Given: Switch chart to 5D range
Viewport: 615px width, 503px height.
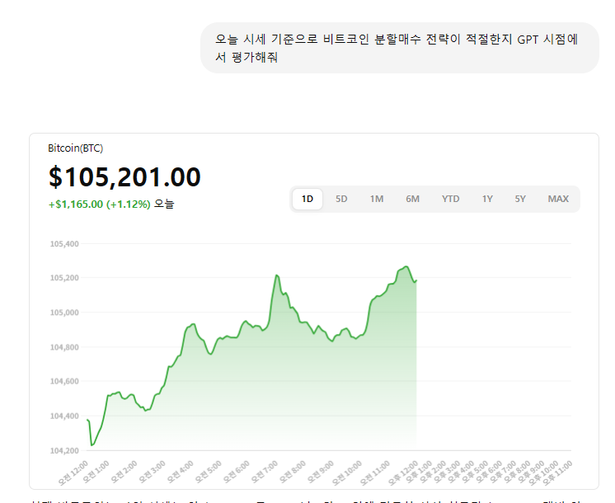Looking at the screenshot, I should [341, 199].
